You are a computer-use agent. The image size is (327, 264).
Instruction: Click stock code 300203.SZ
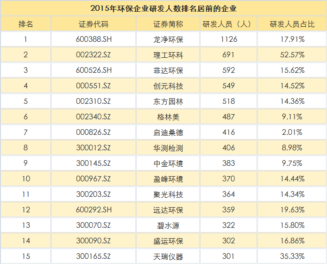pos(93,194)
